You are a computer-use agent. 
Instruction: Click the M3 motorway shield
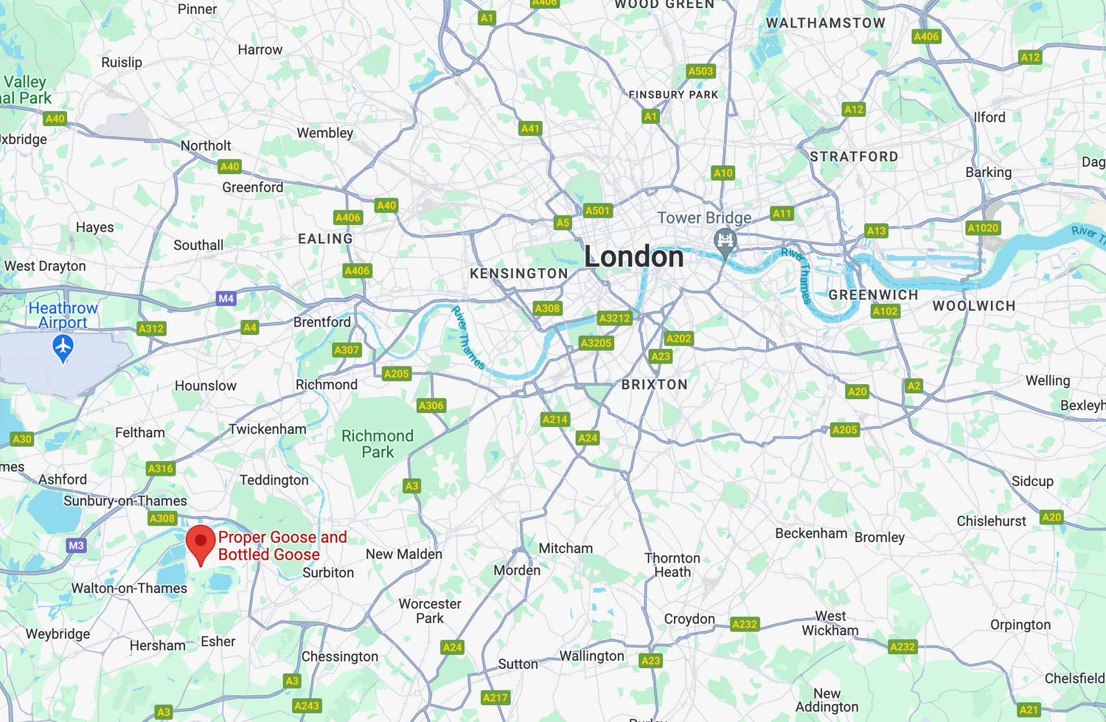(76, 546)
